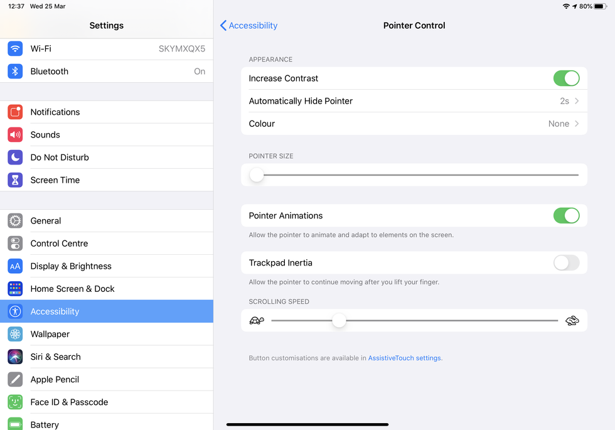Screen dimensions: 615x430
Task: Open Screen Time via the hourglass icon
Action: click(x=15, y=180)
